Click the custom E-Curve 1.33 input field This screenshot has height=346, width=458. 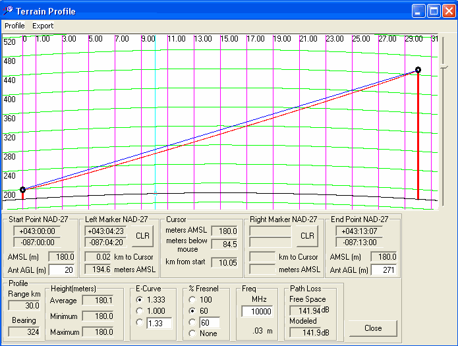[159, 323]
